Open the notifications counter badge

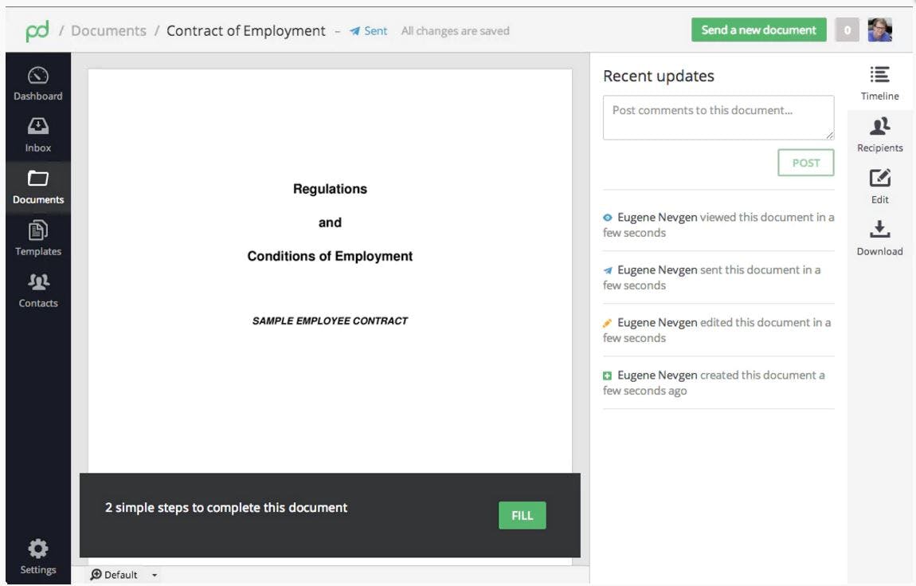(x=847, y=29)
